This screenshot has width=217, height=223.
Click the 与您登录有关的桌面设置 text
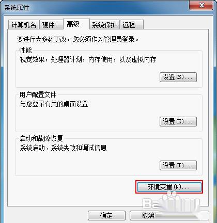pos(54,104)
